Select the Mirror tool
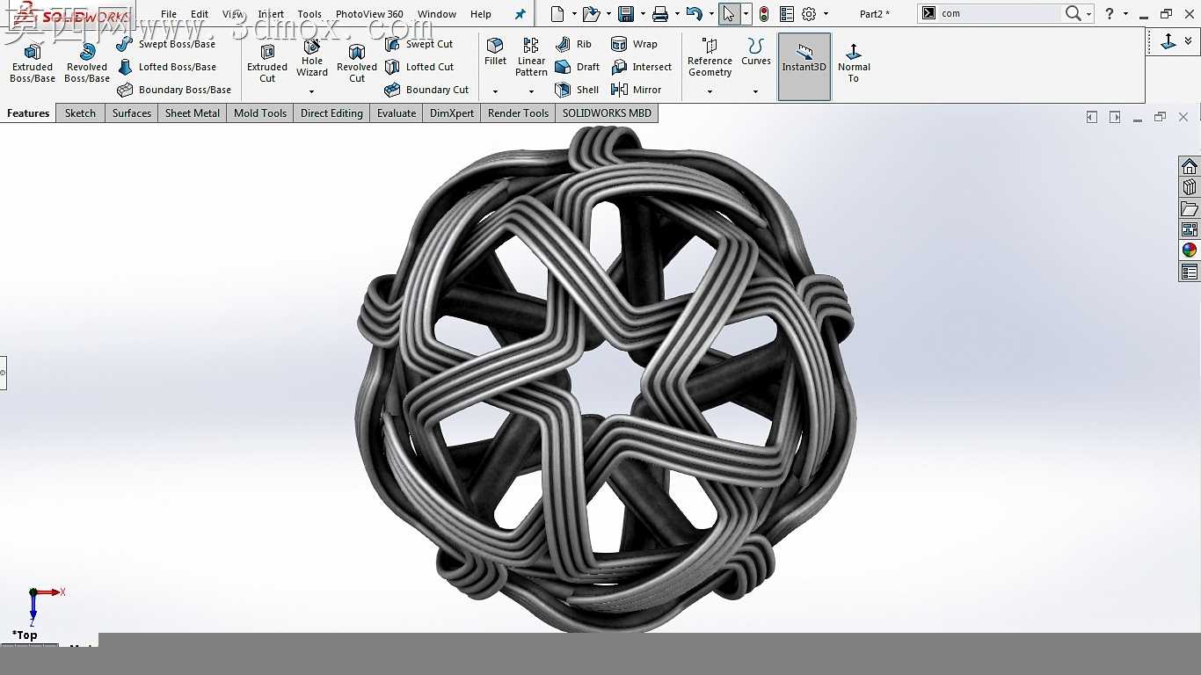This screenshot has width=1201, height=675. [x=636, y=90]
